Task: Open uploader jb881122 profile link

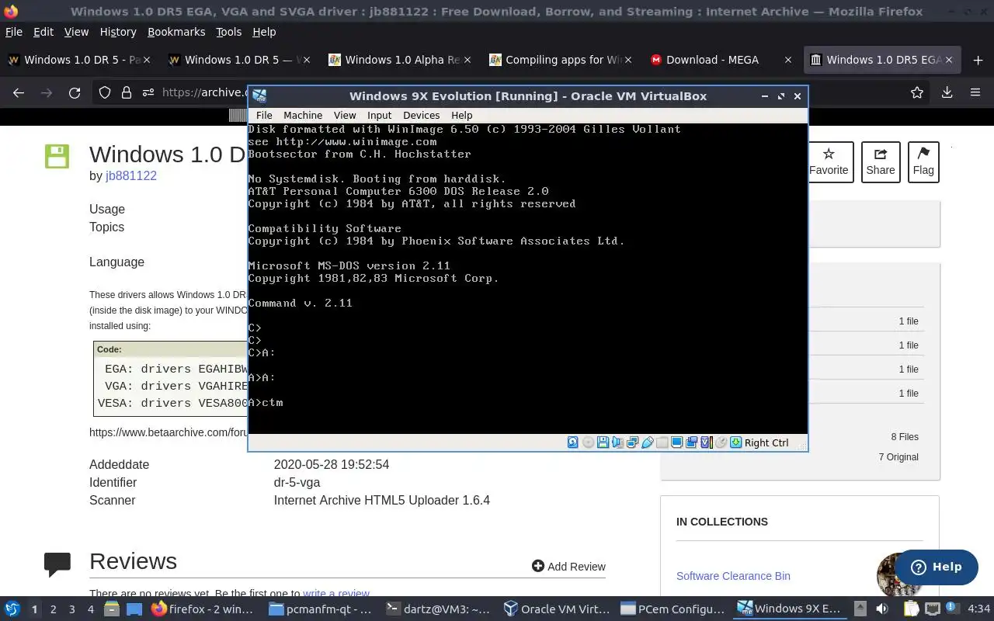Action: [131, 175]
